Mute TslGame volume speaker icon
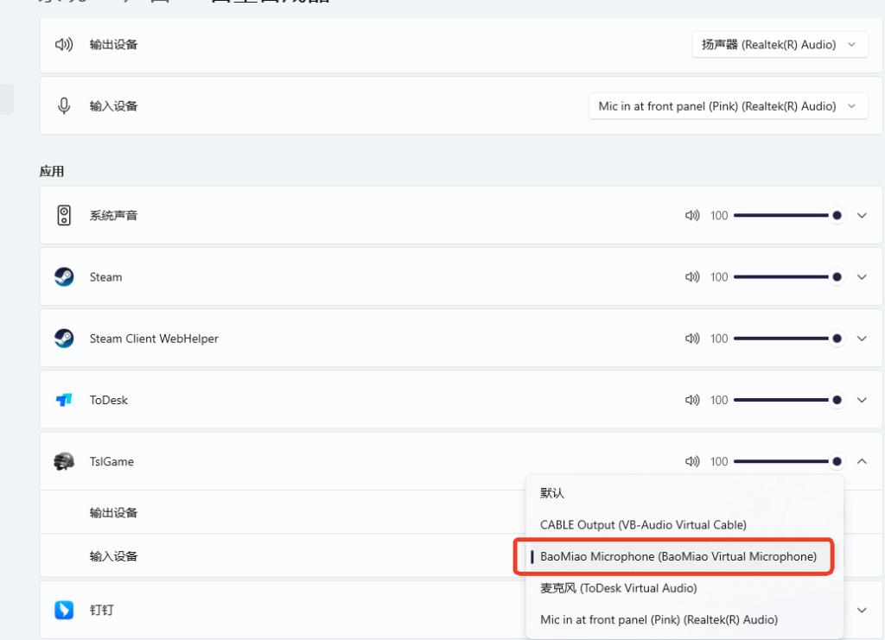This screenshot has height=640, width=885. pos(692,461)
